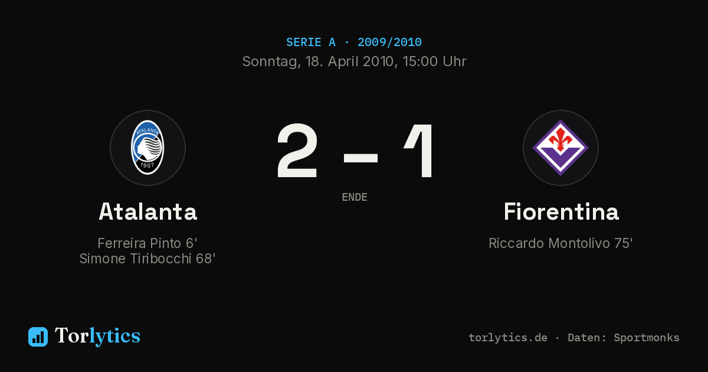Click the Torlytics bar-chart logo icon
Viewport: 708px width, 372px height.
[x=38, y=337]
